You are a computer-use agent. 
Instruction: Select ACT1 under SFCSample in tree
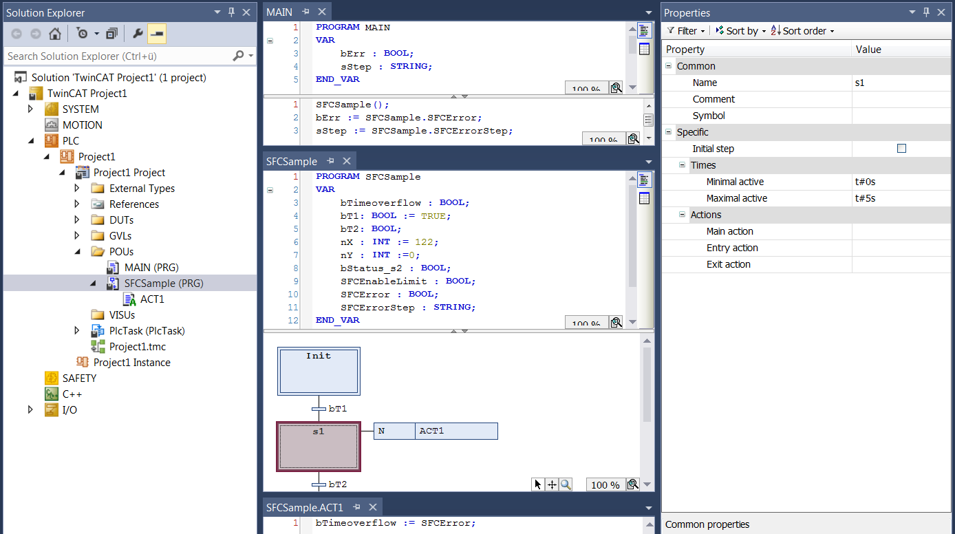click(152, 299)
